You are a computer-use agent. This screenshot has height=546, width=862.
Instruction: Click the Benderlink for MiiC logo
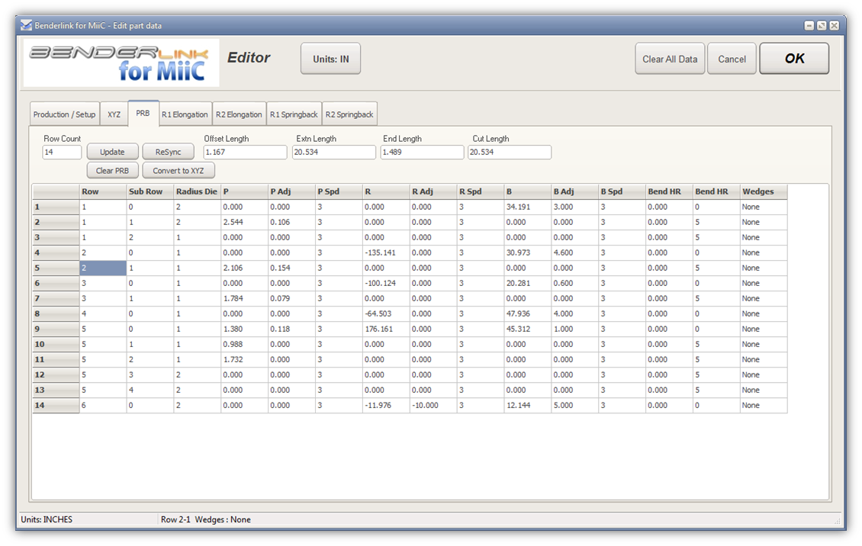point(121,62)
